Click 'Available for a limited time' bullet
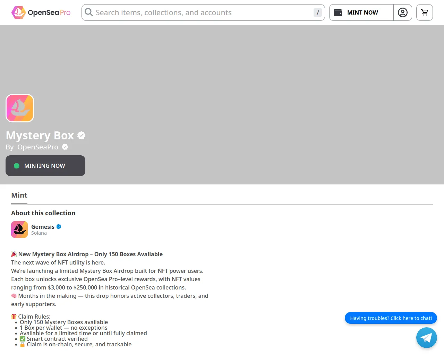The width and height of the screenshot is (444, 355). tap(83, 333)
